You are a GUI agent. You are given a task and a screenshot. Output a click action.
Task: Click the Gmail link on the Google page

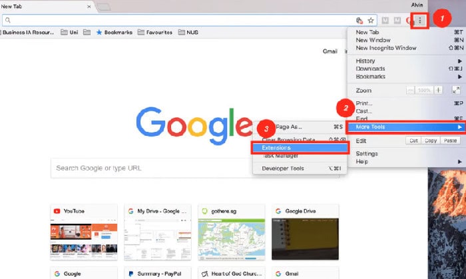pos(330,51)
